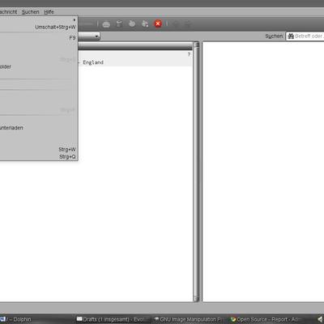The image size is (324, 324).
Task: Click the speaker volume tray icon
Action: (321, 319)
